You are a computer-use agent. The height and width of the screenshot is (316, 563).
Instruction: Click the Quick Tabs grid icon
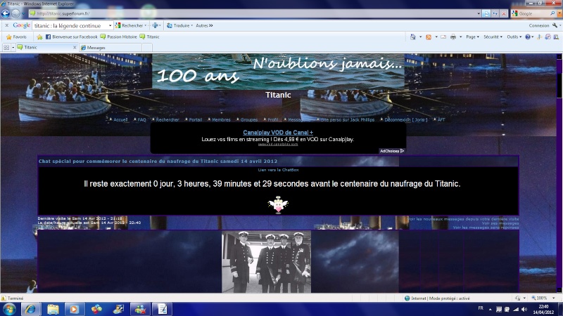click(6, 47)
